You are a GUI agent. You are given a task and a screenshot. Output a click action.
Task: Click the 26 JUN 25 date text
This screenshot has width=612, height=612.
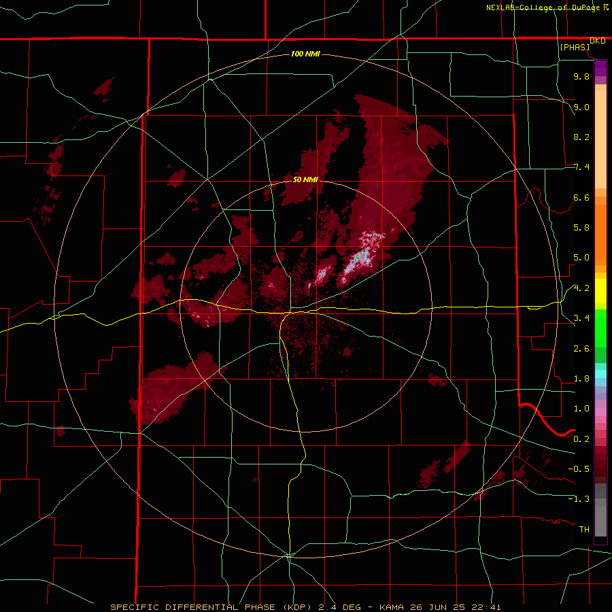click(x=436, y=607)
